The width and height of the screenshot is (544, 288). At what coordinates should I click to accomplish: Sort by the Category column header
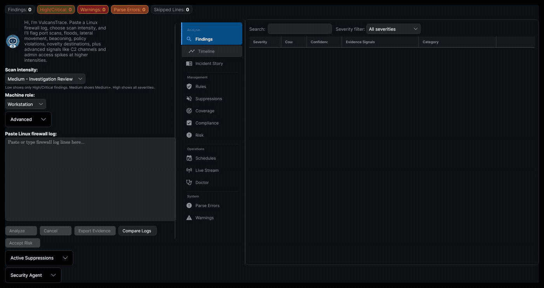457,42
